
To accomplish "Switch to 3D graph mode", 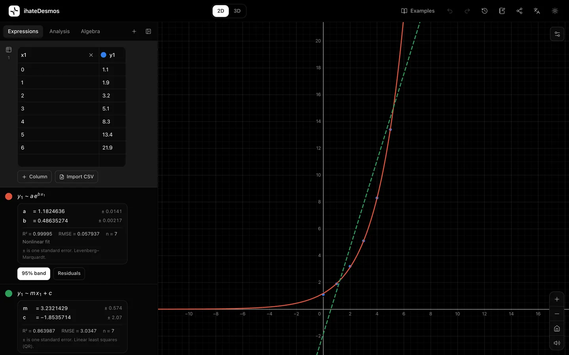I will 237,11.
